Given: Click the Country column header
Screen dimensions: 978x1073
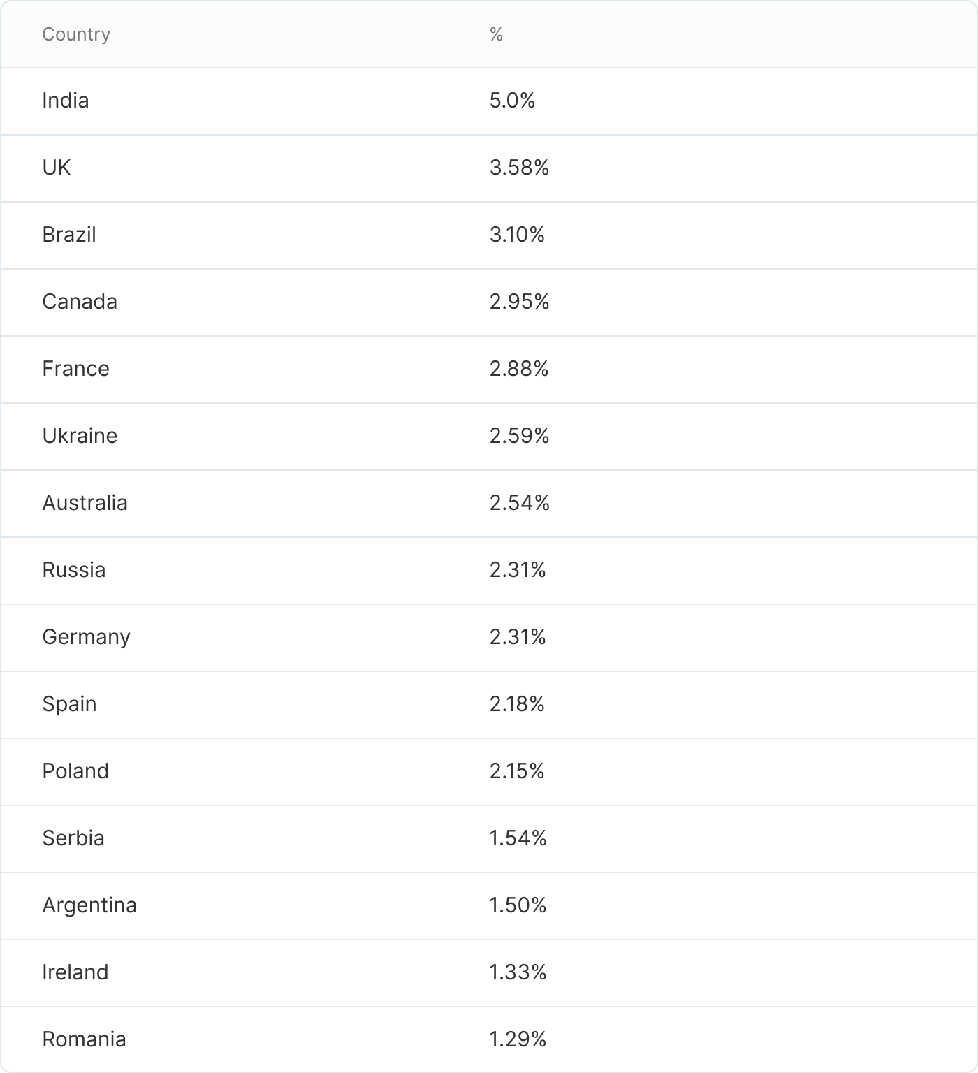Looking at the screenshot, I should (x=76, y=34).
